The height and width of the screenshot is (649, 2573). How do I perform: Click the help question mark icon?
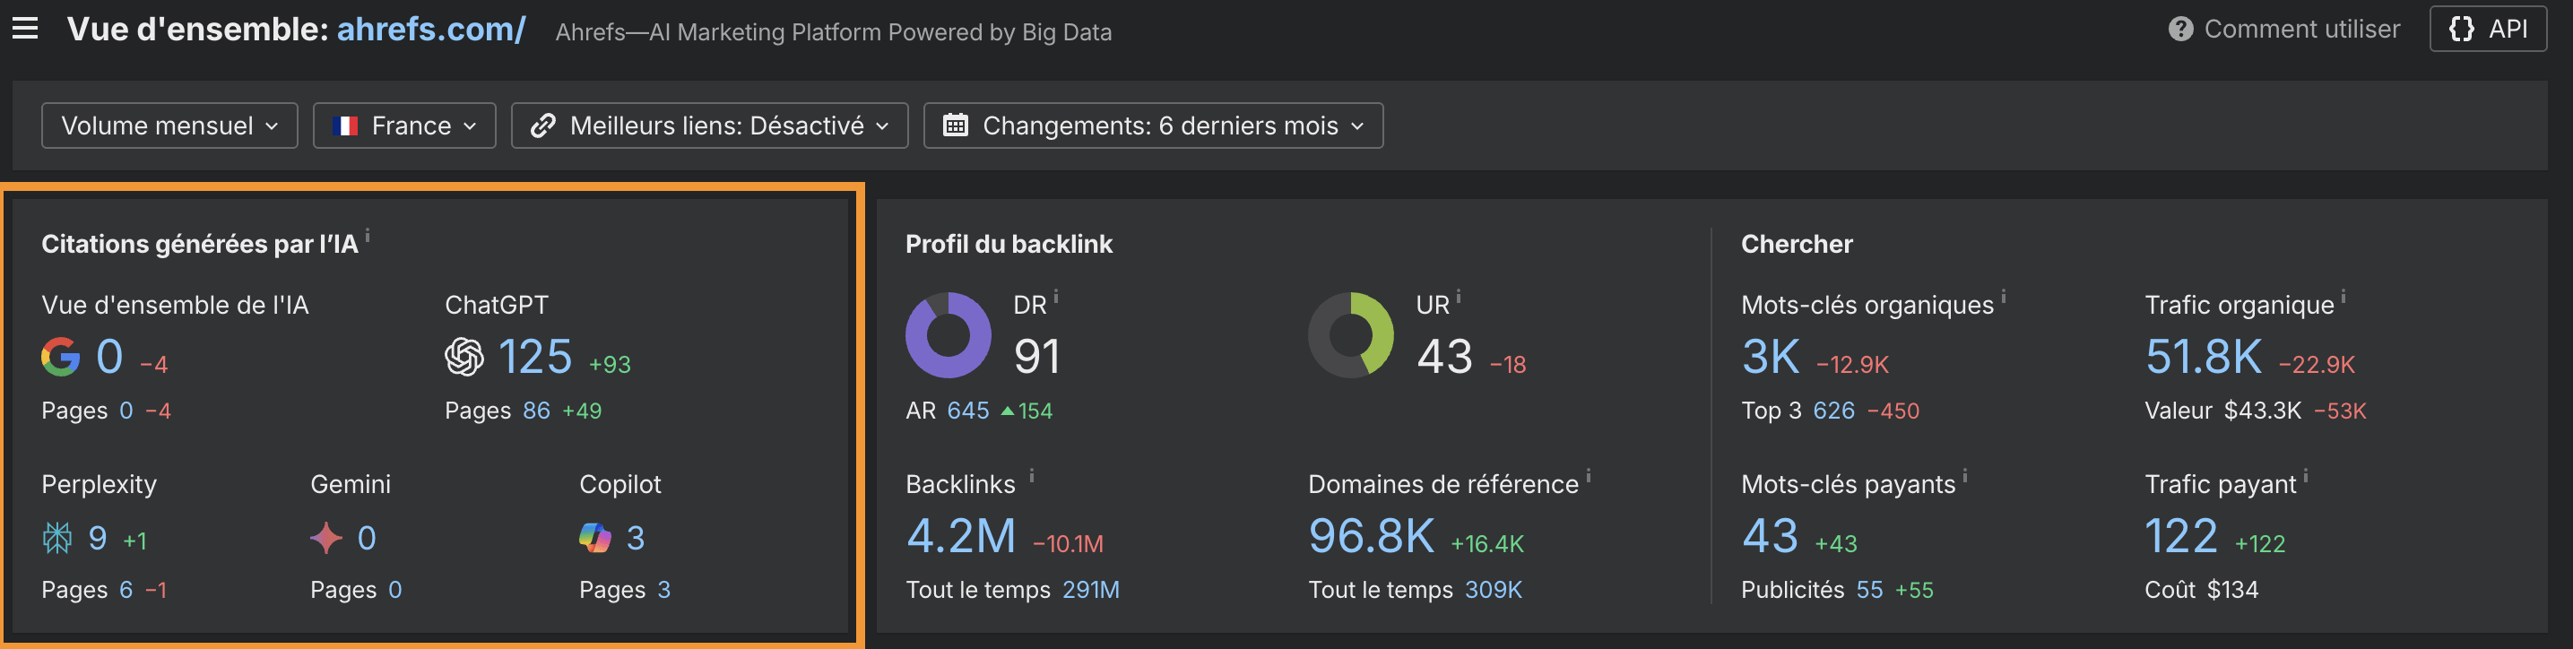(2180, 29)
